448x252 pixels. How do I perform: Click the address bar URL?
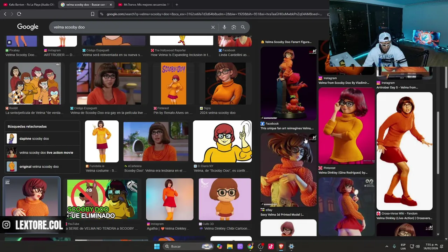click(214, 14)
